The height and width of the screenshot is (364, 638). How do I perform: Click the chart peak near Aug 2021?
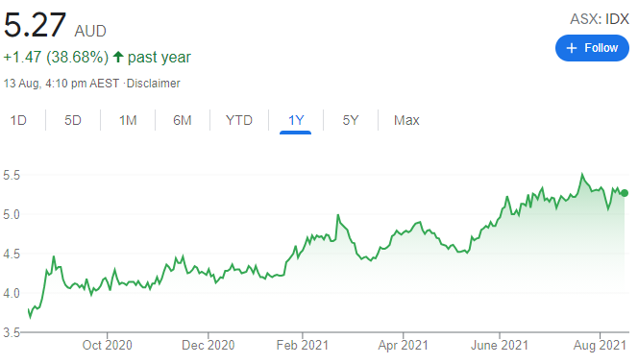tap(582, 175)
